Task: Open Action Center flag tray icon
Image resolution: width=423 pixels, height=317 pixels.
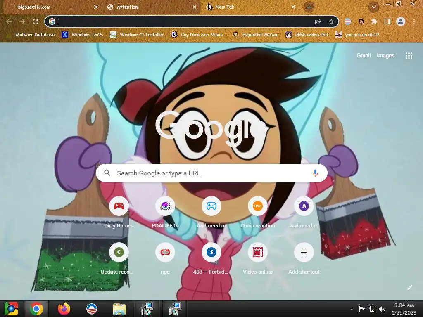Action: point(362,309)
